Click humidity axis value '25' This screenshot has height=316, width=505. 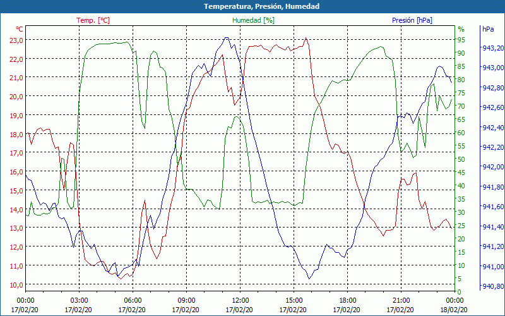[x=461, y=226]
